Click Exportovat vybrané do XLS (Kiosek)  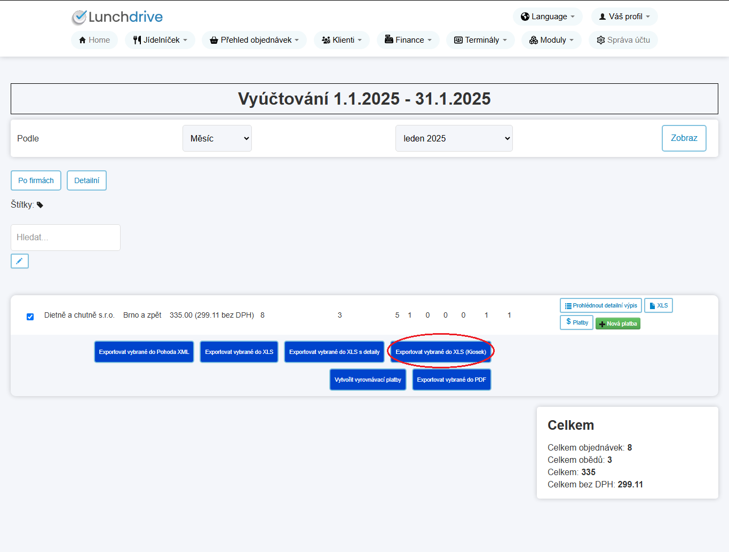pyautogui.click(x=441, y=352)
